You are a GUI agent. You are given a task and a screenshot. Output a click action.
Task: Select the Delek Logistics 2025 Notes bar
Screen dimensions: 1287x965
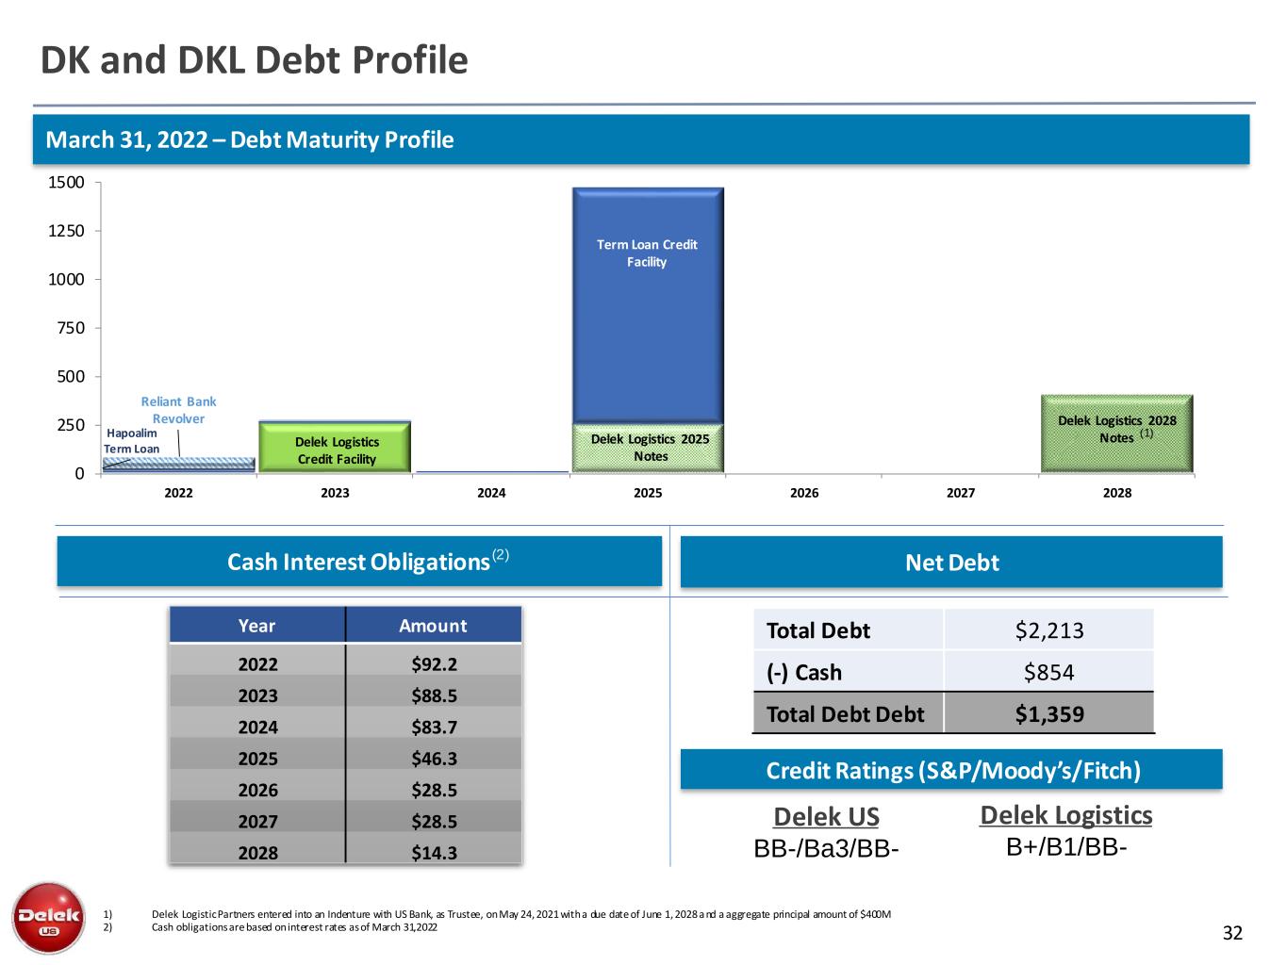649,448
